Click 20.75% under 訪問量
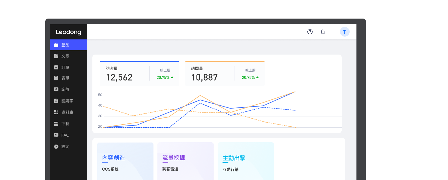Screen dimensions: 448x180 (248, 77)
